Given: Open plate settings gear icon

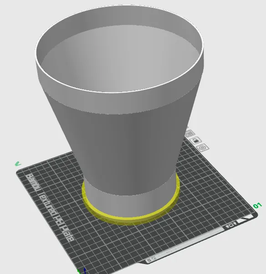Looking at the screenshot, I should pyautogui.click(x=203, y=148).
